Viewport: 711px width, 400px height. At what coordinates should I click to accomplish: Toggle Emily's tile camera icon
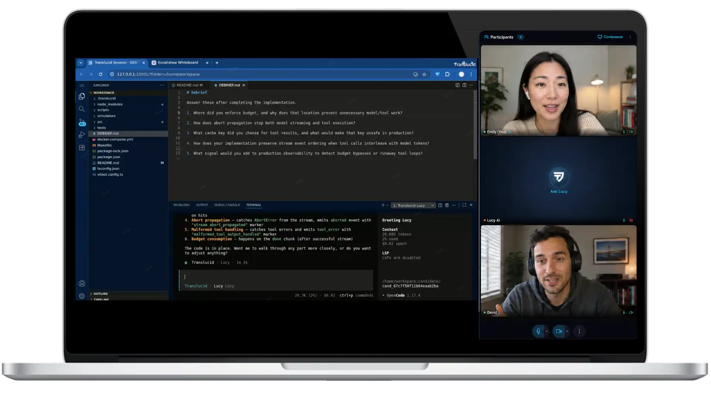click(631, 131)
